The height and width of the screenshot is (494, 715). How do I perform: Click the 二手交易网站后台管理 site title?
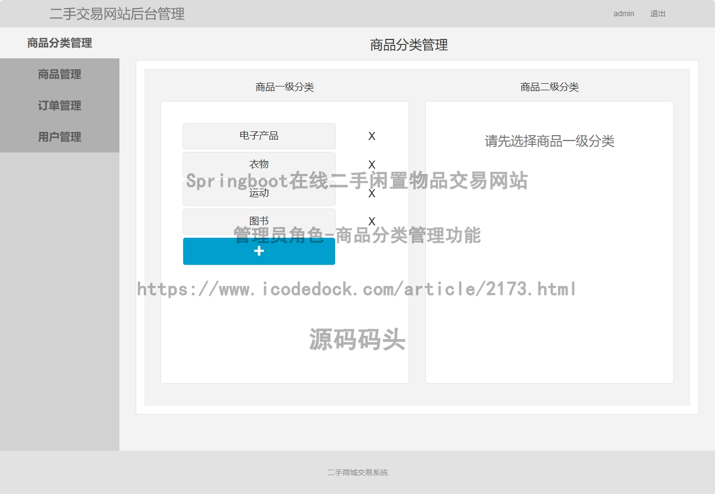(x=117, y=14)
